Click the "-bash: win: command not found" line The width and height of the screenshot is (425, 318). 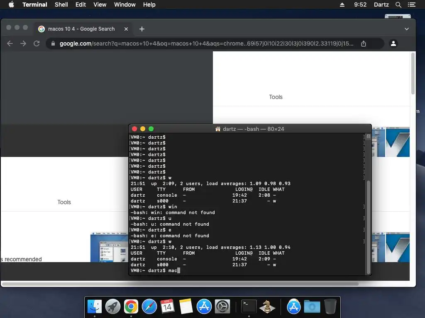173,212
